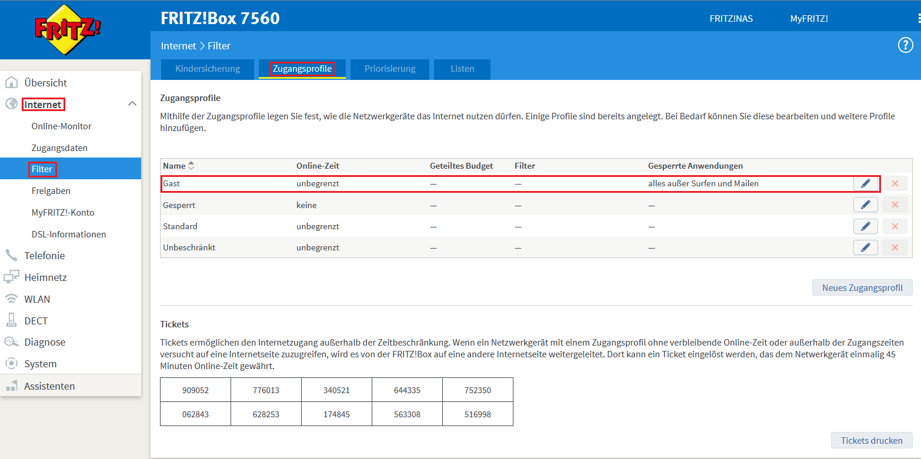Open the FRITZ!NAS link
This screenshot has height=459, width=921.
(x=731, y=19)
